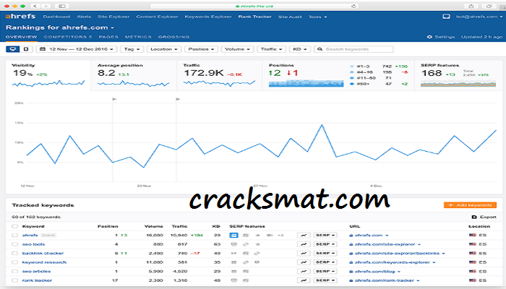Viewport: 506px width, 289px height.
Task: Open the Location filter dropdown
Action: (x=164, y=49)
